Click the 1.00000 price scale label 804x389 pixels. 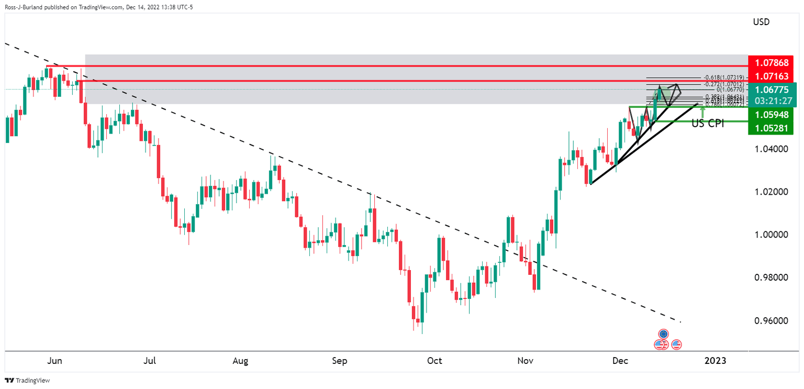[x=772, y=235]
